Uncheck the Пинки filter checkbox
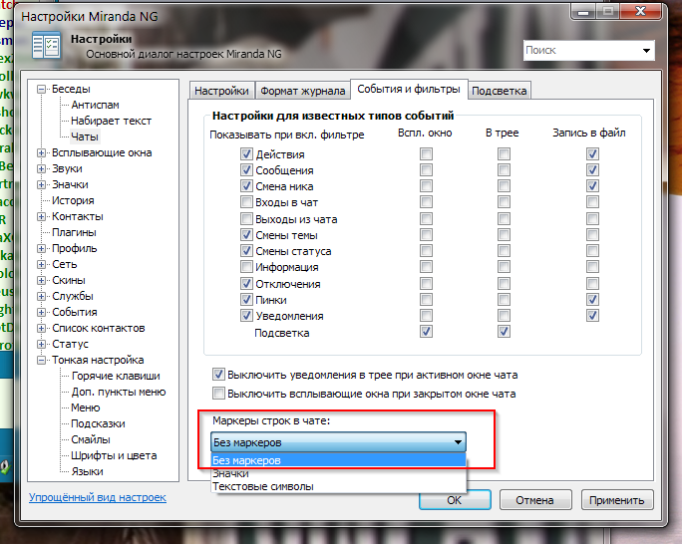The image size is (682, 544). (x=246, y=299)
